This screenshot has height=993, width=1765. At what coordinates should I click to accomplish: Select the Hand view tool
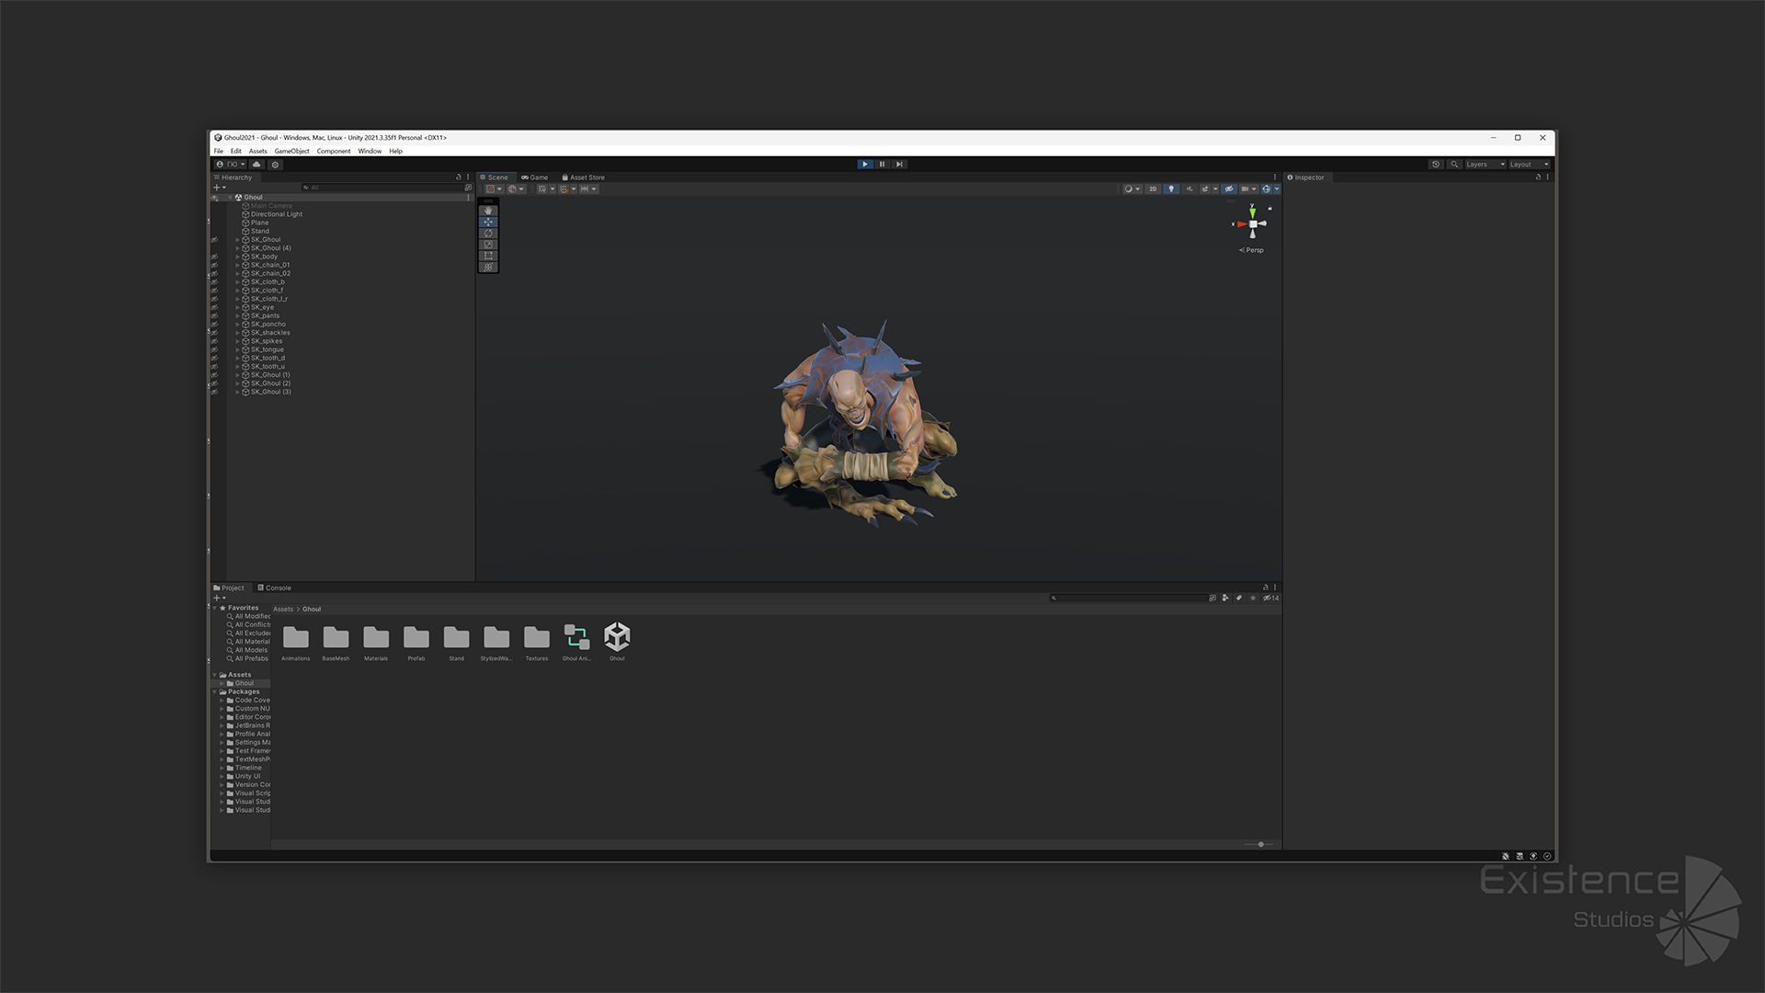[488, 211]
